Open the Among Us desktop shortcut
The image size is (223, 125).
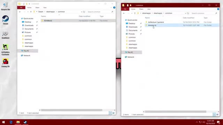[6, 63]
